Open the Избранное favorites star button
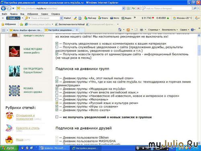The image size is (201, 151). click(8, 24)
